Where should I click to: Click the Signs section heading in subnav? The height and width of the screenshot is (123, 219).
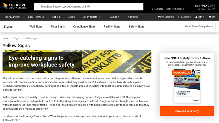[x=8, y=27]
